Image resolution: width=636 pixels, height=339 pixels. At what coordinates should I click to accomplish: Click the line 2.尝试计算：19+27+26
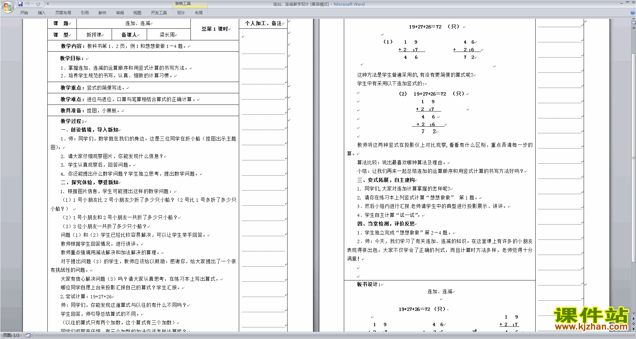86,297
